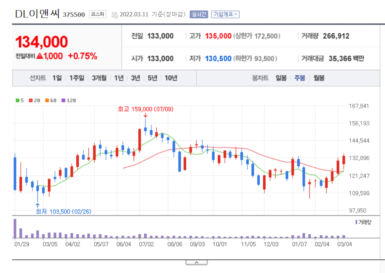The width and height of the screenshot is (385, 273).
Task: Click the 거래량 value 266,912
Action: [336, 36]
